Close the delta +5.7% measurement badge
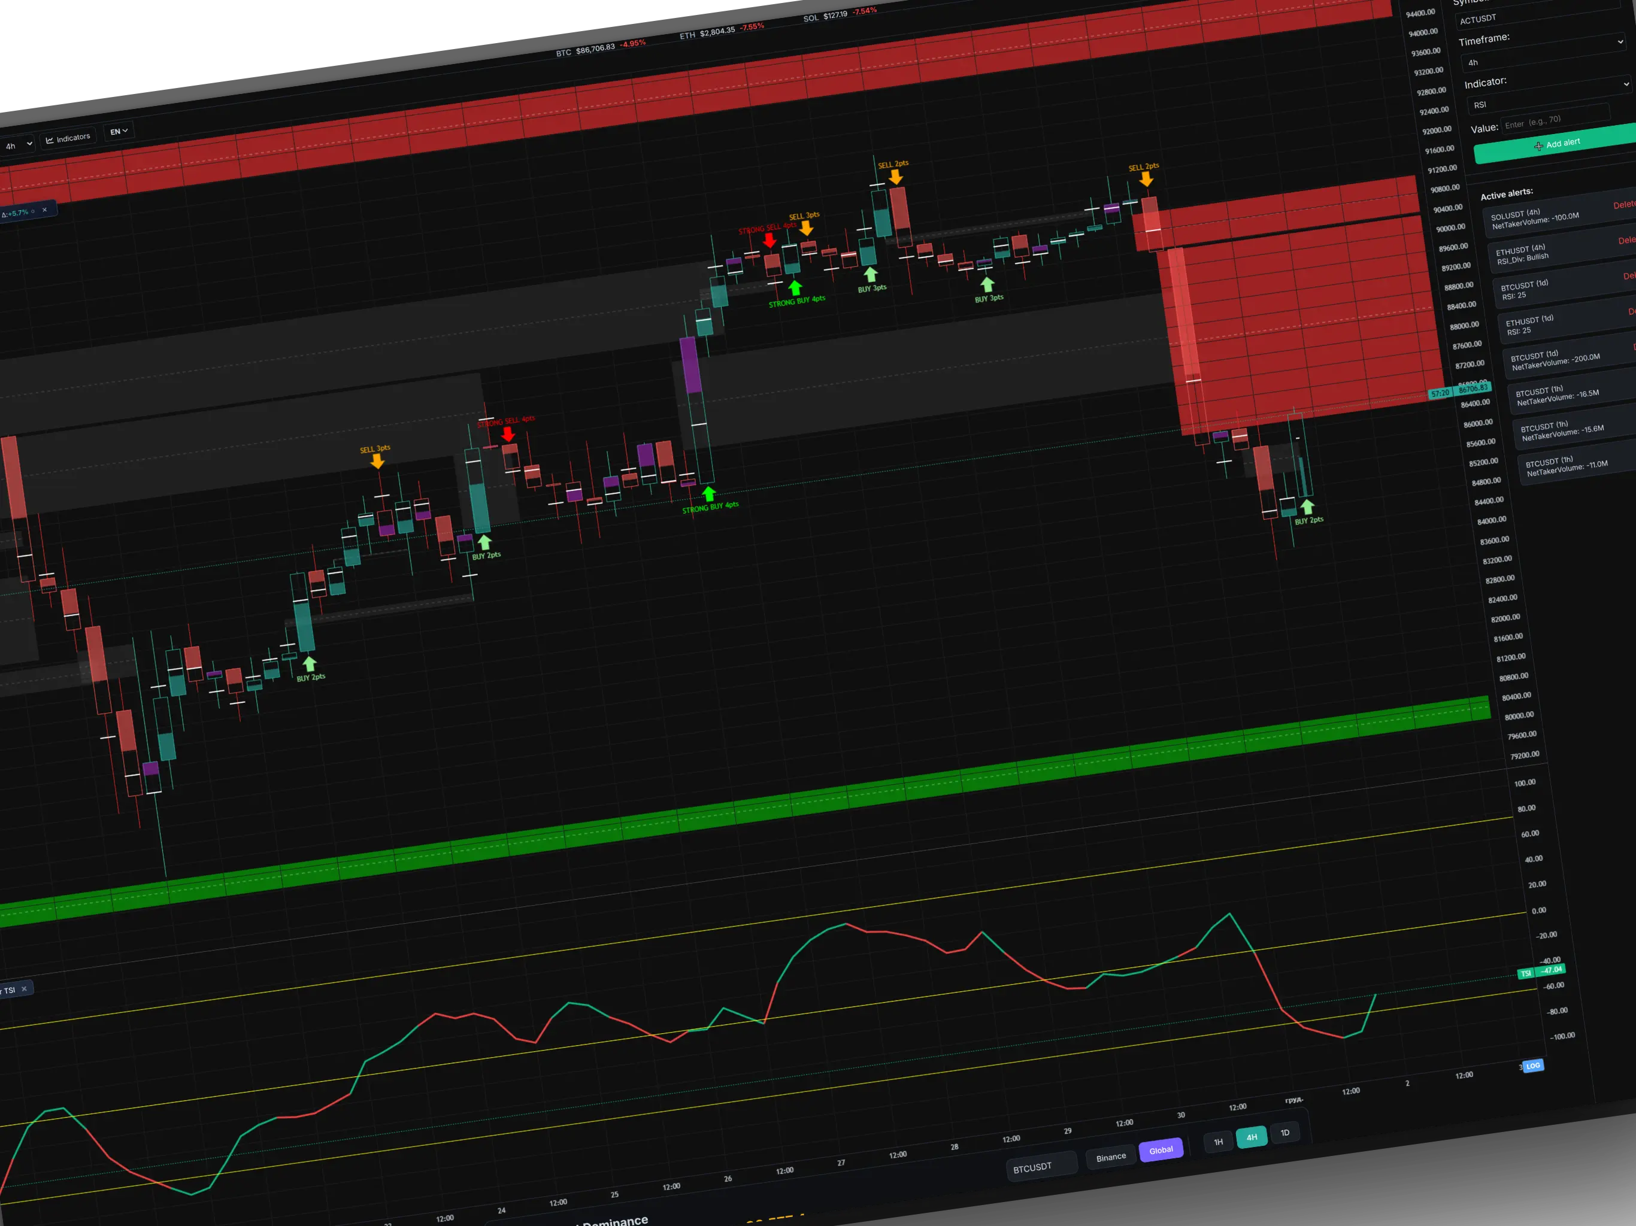 click(44, 210)
